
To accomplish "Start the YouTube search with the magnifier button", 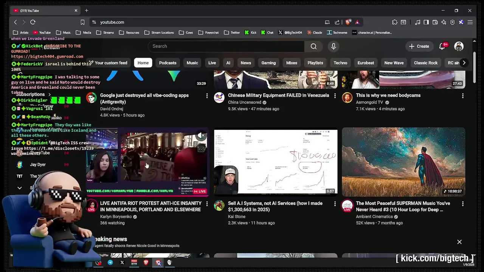I will click(313, 46).
